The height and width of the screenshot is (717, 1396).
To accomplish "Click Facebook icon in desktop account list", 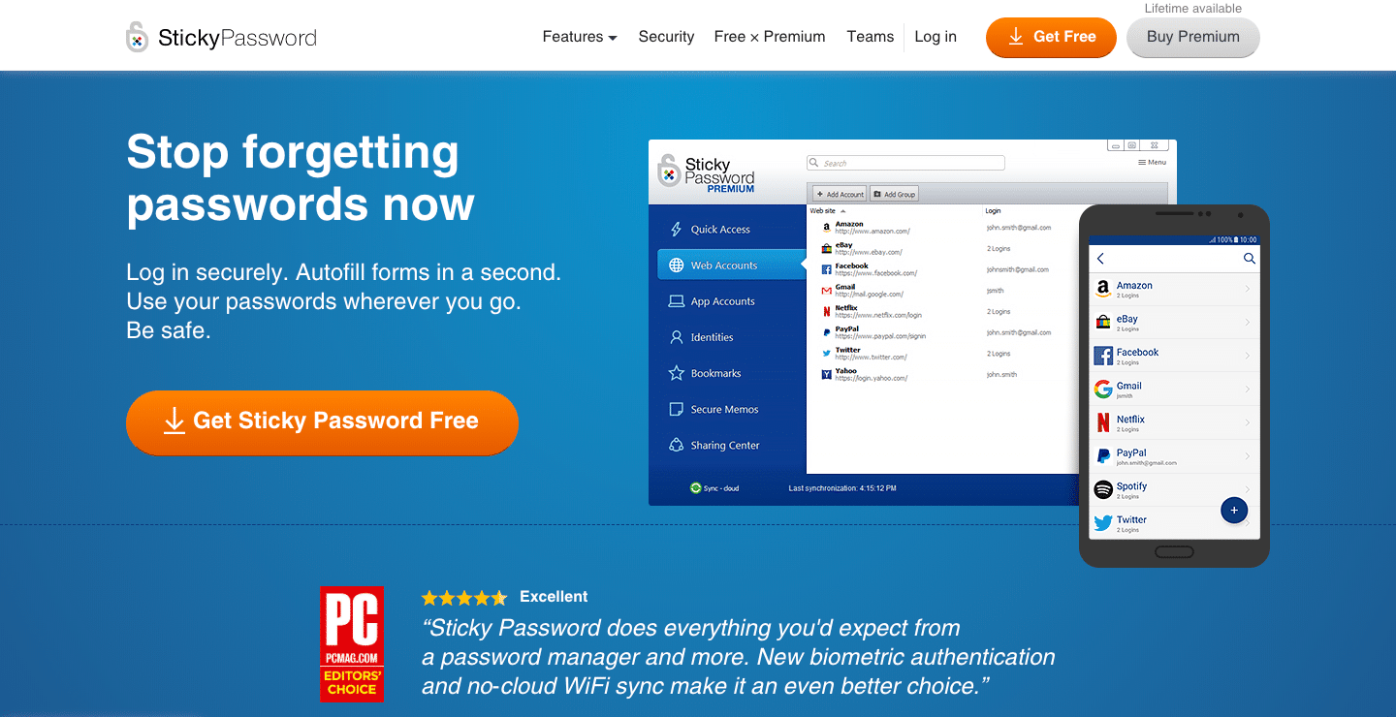I will (826, 269).
